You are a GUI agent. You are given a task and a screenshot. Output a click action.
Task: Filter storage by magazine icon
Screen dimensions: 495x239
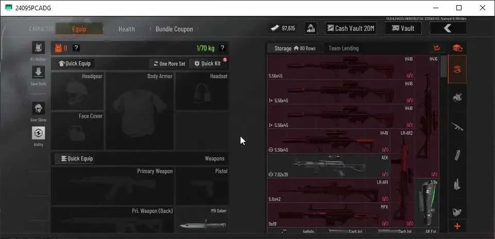pos(457,155)
